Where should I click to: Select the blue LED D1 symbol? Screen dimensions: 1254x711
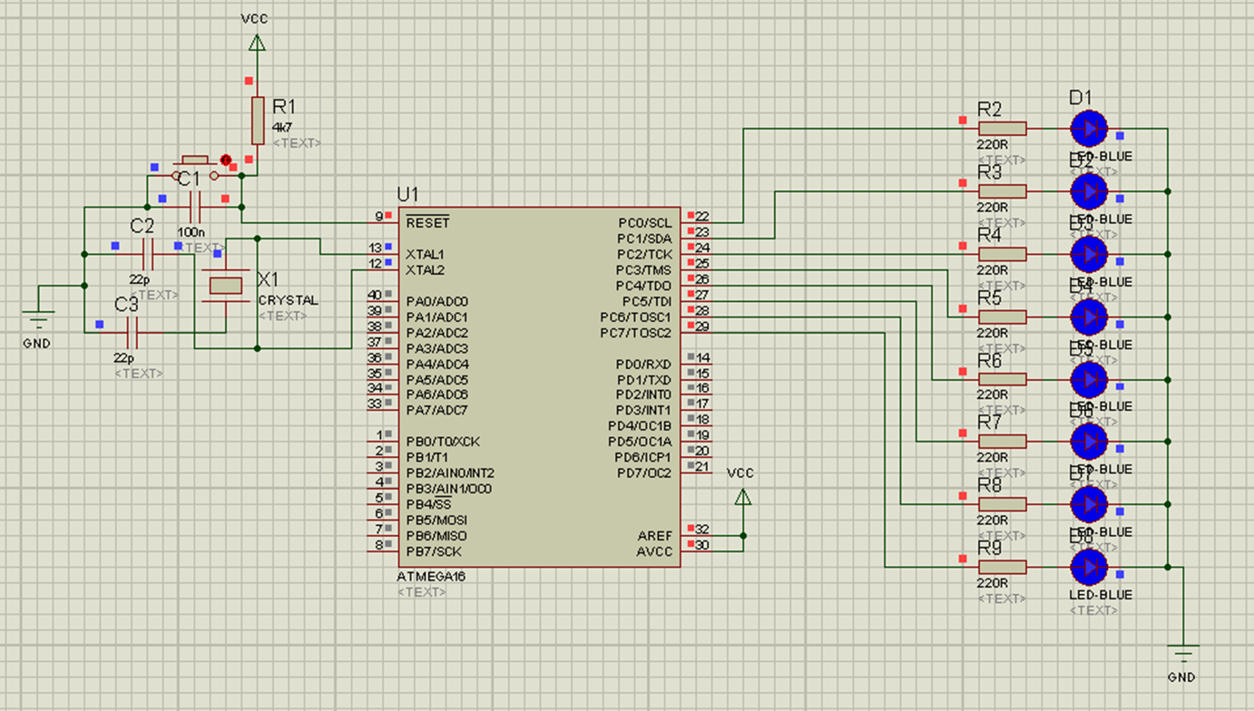click(1089, 129)
